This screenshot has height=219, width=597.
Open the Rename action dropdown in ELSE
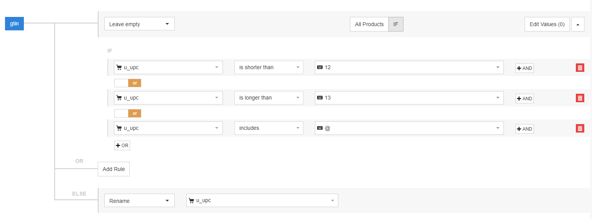click(x=139, y=201)
